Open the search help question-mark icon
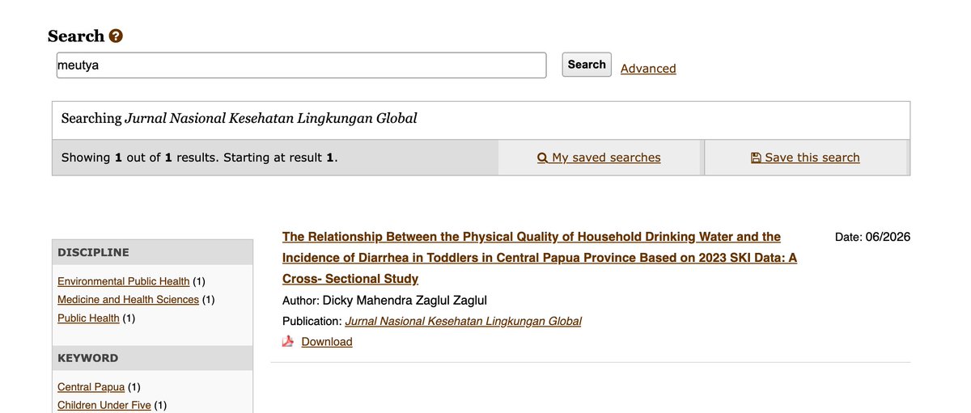The image size is (971, 413). click(x=116, y=36)
